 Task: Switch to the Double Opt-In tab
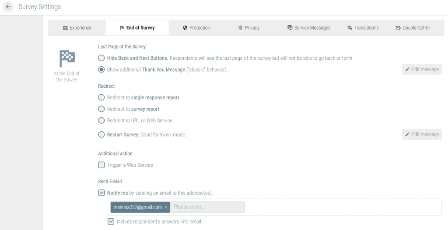click(x=412, y=27)
